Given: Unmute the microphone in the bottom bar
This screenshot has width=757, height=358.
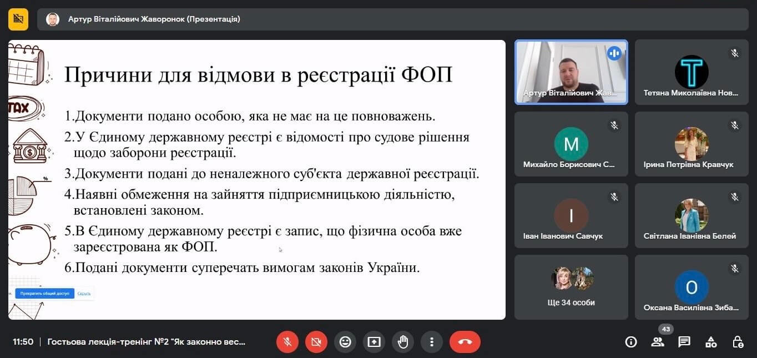Looking at the screenshot, I should pyautogui.click(x=287, y=342).
